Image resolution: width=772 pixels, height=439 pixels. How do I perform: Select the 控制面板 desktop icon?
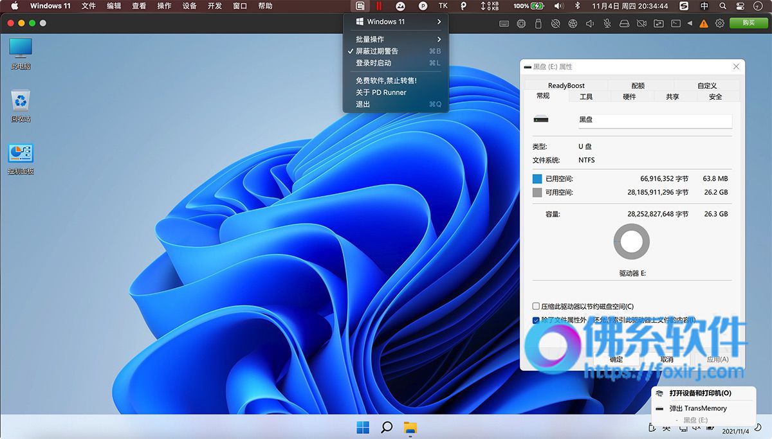pyautogui.click(x=21, y=159)
